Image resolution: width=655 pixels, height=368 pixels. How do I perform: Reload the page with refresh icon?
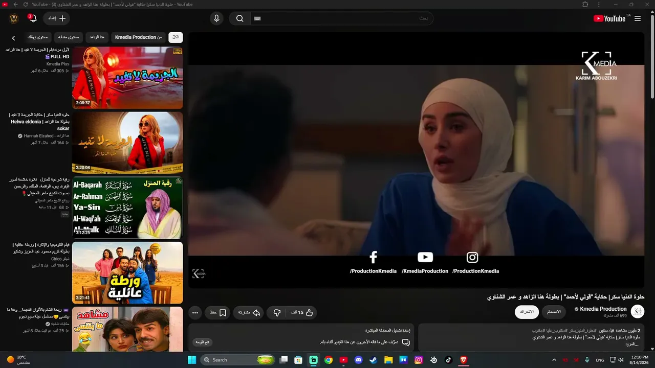[x=26, y=4]
